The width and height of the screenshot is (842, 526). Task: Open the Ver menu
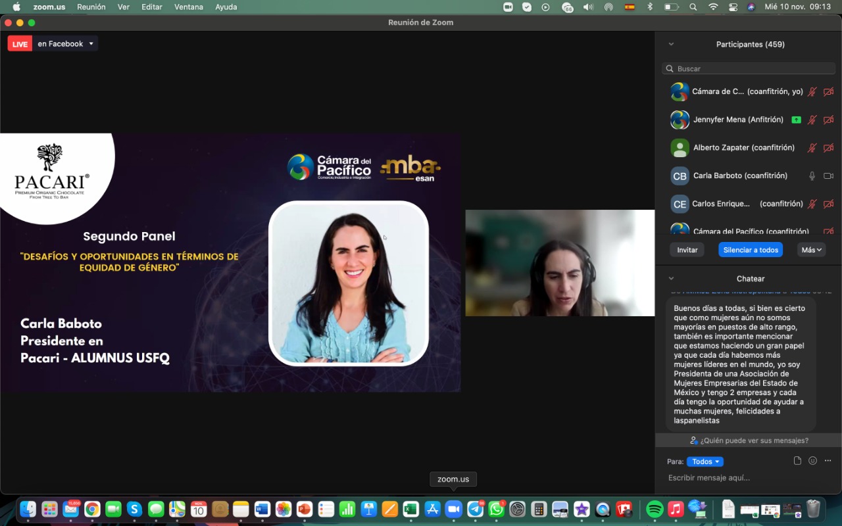(x=124, y=7)
